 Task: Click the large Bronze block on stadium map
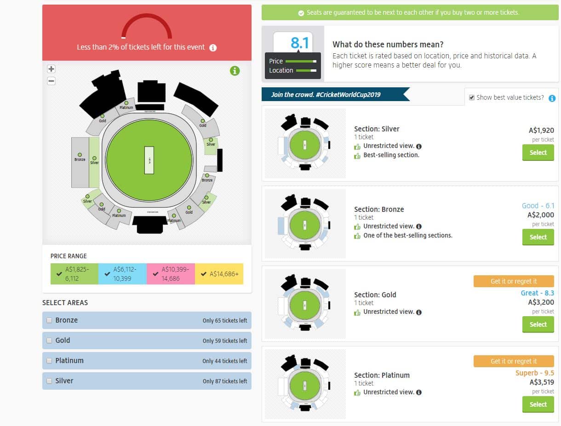point(80,162)
